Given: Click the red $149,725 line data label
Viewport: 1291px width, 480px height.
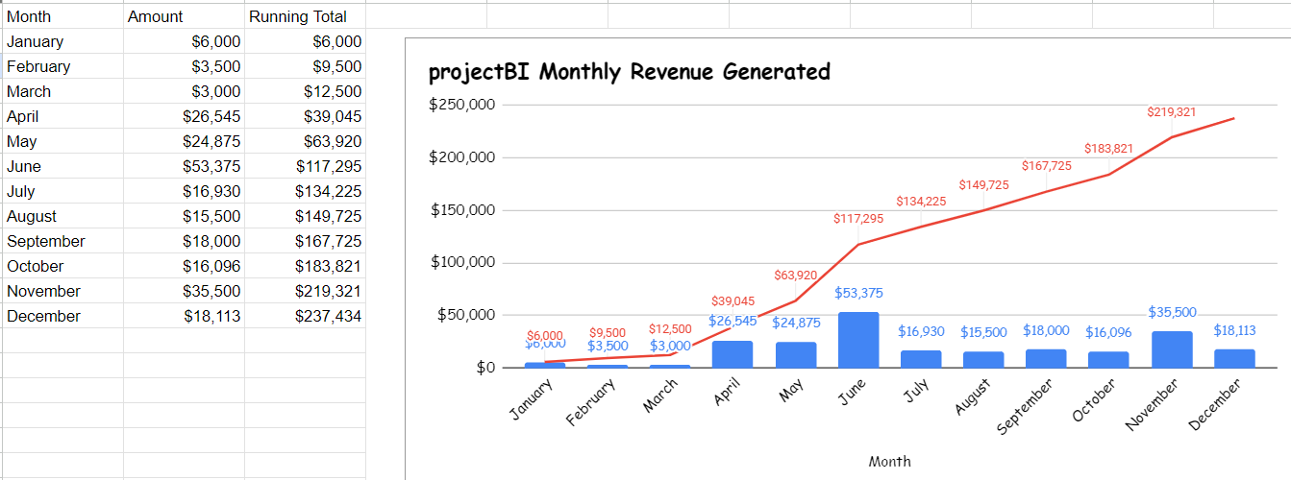Looking at the screenshot, I should click(x=984, y=184).
